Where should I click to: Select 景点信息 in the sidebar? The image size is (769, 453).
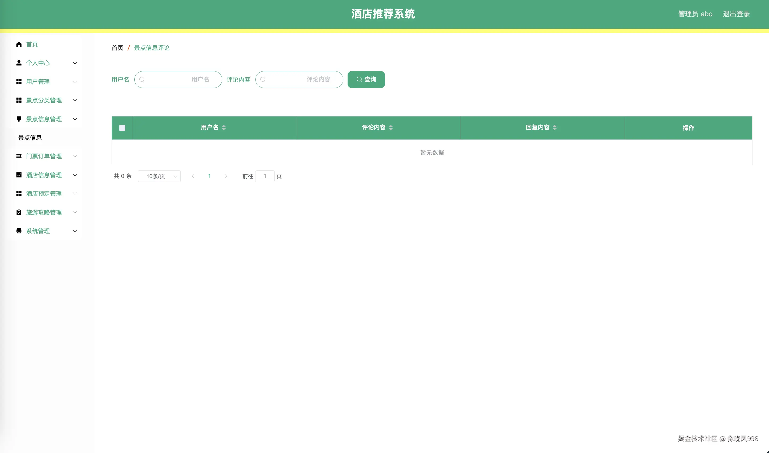30,137
